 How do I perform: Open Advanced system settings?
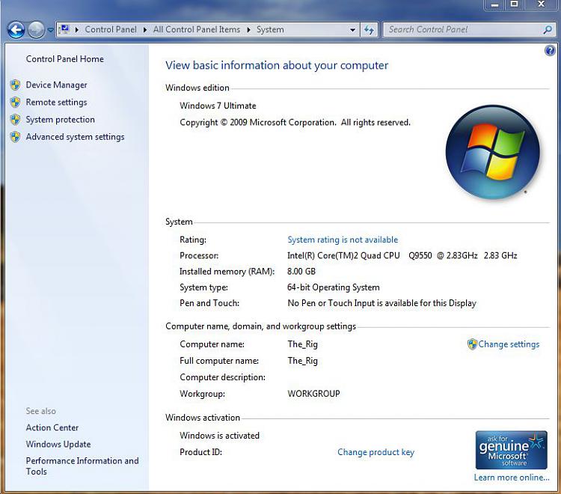(x=75, y=137)
